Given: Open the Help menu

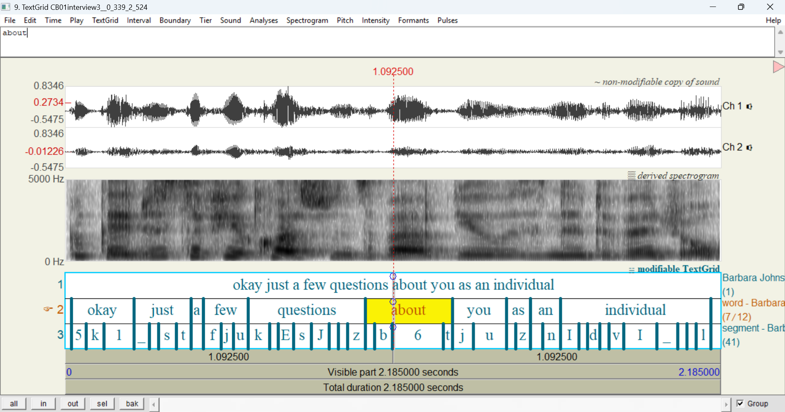Looking at the screenshot, I should pyautogui.click(x=773, y=20).
